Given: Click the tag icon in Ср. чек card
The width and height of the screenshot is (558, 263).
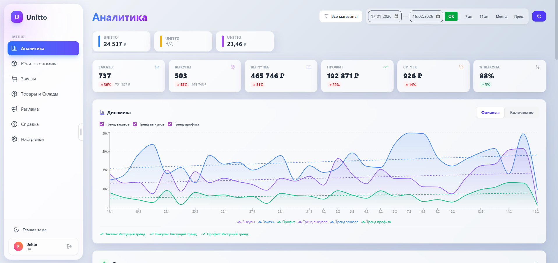Looking at the screenshot, I should pyautogui.click(x=461, y=67).
